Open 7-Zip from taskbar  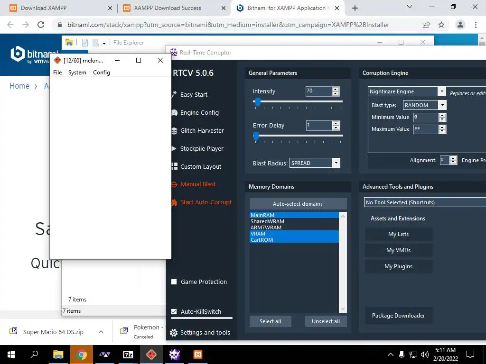tap(128, 355)
